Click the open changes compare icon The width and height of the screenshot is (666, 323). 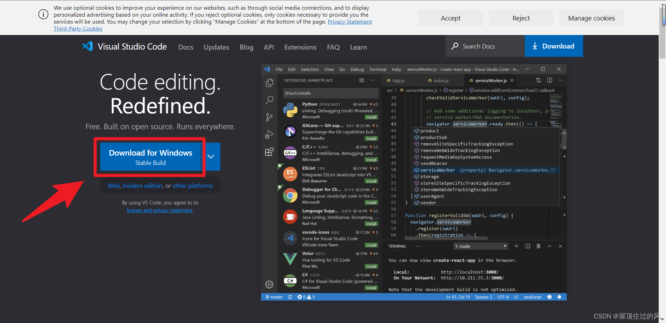pyautogui.click(x=538, y=80)
